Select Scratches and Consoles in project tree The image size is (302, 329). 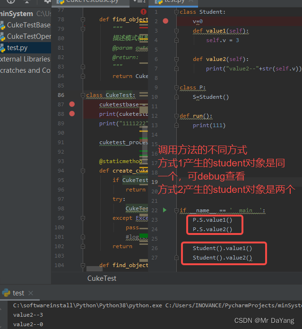(x=25, y=70)
